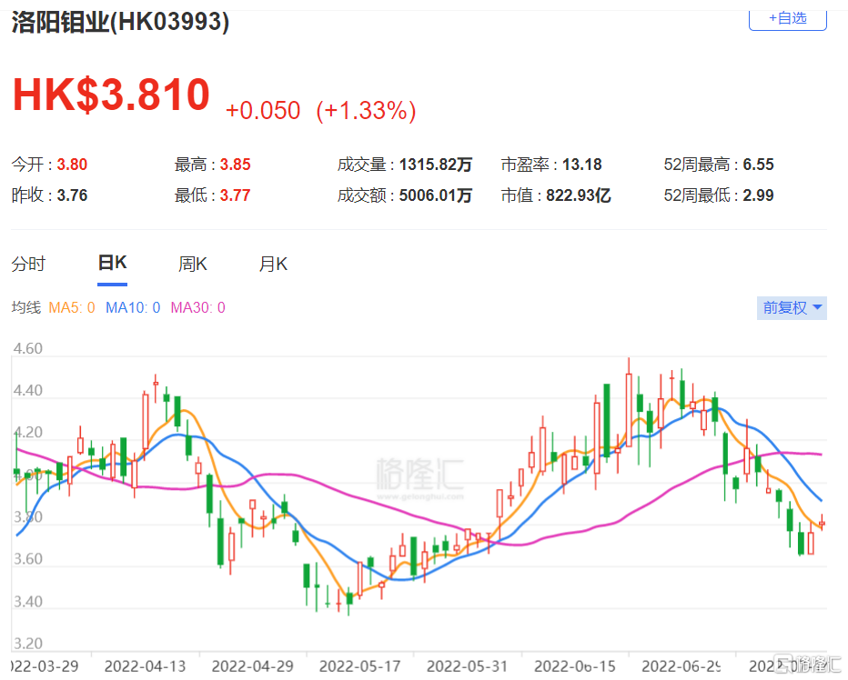Viewport: 848px width, 680px height.
Task: Click the MA10 moving average legend
Action: [133, 307]
